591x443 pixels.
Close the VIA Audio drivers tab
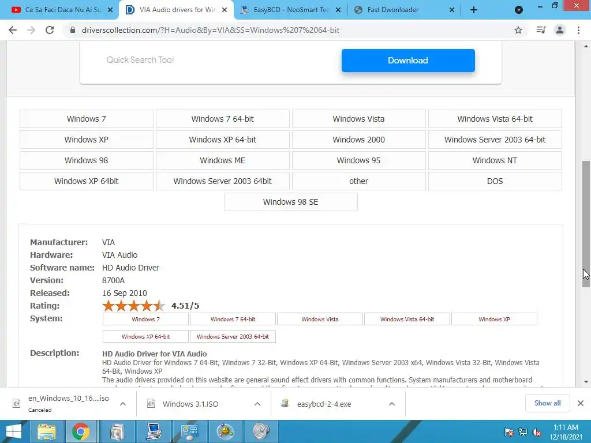pyautogui.click(x=225, y=10)
